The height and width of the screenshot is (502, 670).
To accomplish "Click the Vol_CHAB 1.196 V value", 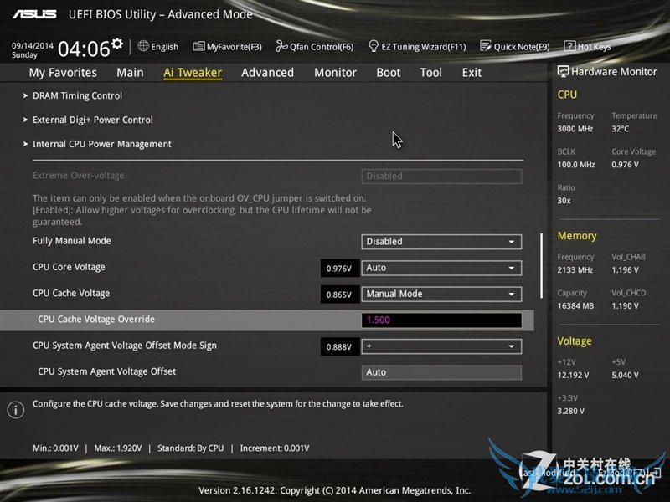I will pyautogui.click(x=625, y=270).
